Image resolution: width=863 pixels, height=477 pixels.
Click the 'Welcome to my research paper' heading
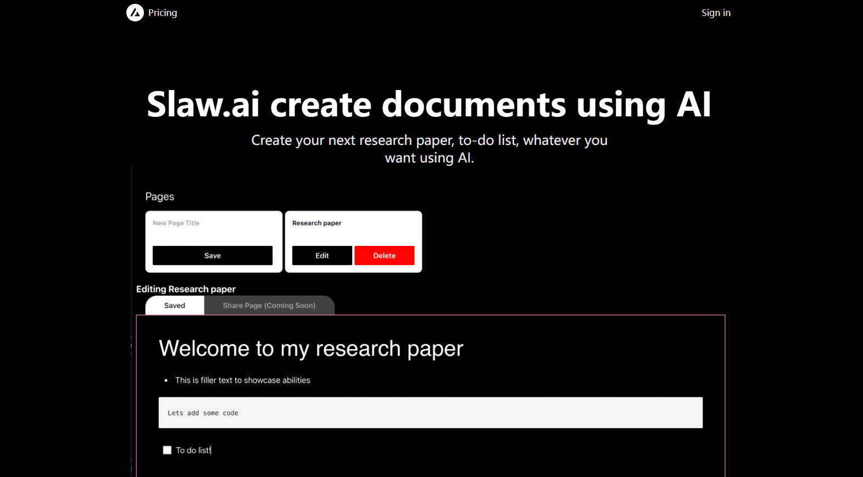click(311, 349)
